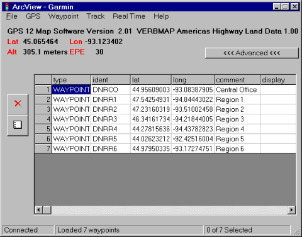Click the ArcView Garmin title bar icon
This screenshot has width=302, height=237.
7,7
